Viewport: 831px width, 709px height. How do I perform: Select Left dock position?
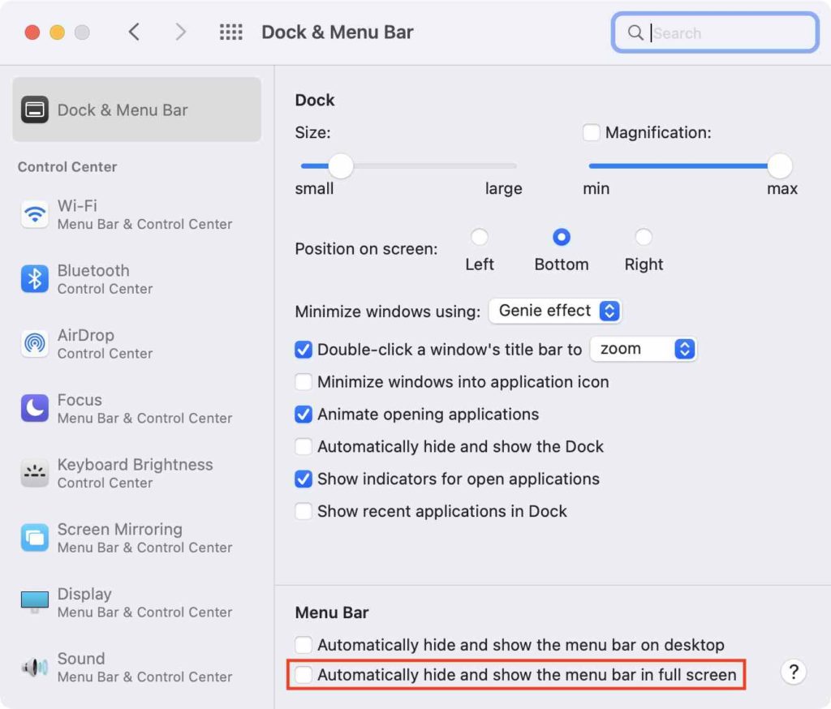pyautogui.click(x=479, y=237)
